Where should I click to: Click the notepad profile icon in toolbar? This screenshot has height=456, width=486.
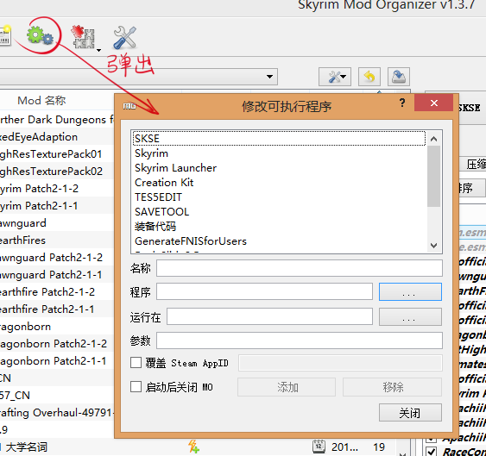point(5,36)
